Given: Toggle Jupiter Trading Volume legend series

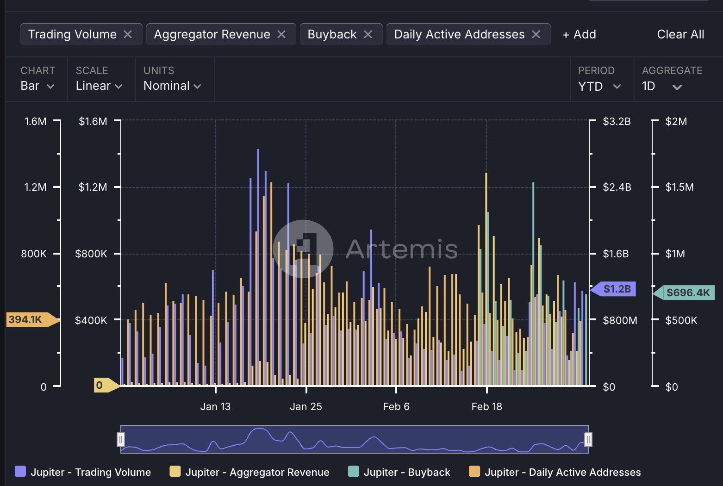Looking at the screenshot, I should point(83,472).
